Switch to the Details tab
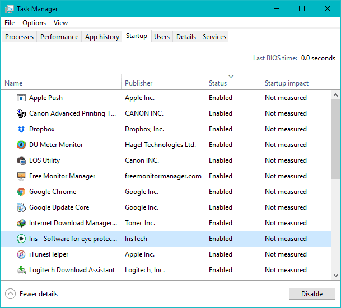This screenshot has width=341, height=308. tap(186, 37)
